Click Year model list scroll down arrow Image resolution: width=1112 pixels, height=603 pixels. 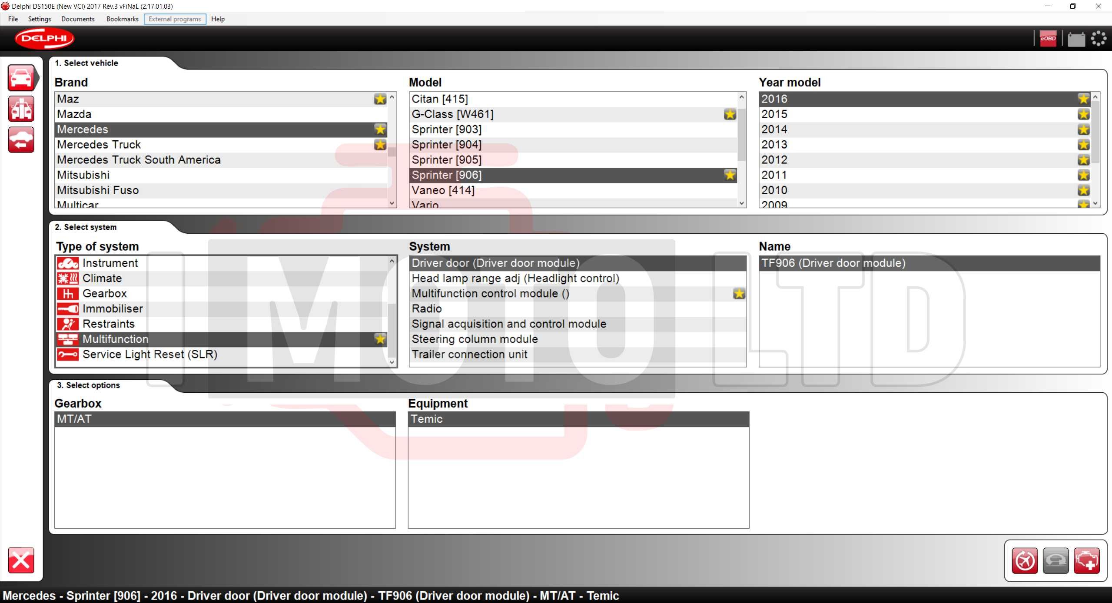pos(1095,203)
